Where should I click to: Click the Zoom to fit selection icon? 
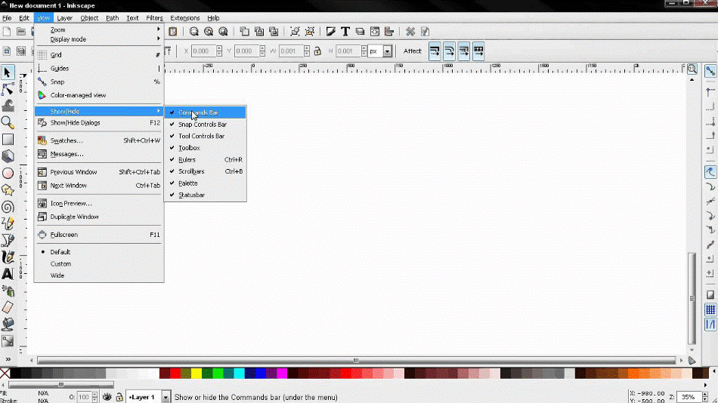(193, 32)
